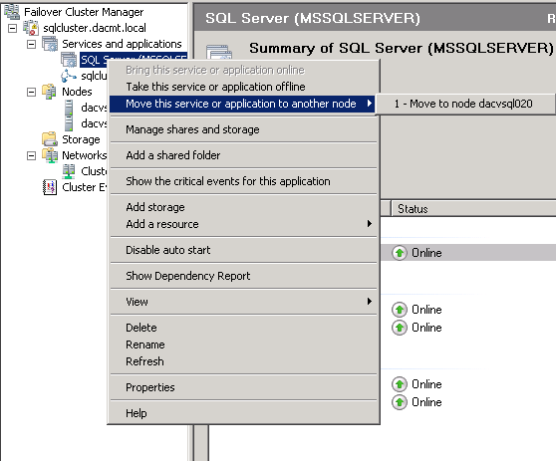Open Help from the context menu

(x=243, y=413)
